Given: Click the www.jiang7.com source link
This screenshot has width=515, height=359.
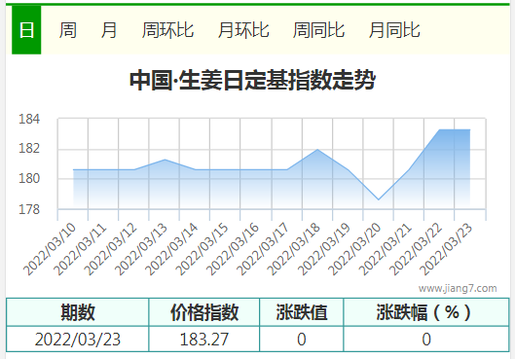Looking at the screenshot, I should click(458, 288).
